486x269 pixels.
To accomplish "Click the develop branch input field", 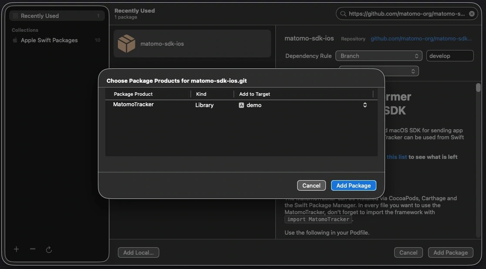I will pyautogui.click(x=450, y=56).
